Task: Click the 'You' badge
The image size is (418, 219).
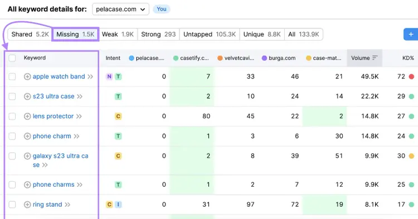Action: pyautogui.click(x=161, y=9)
